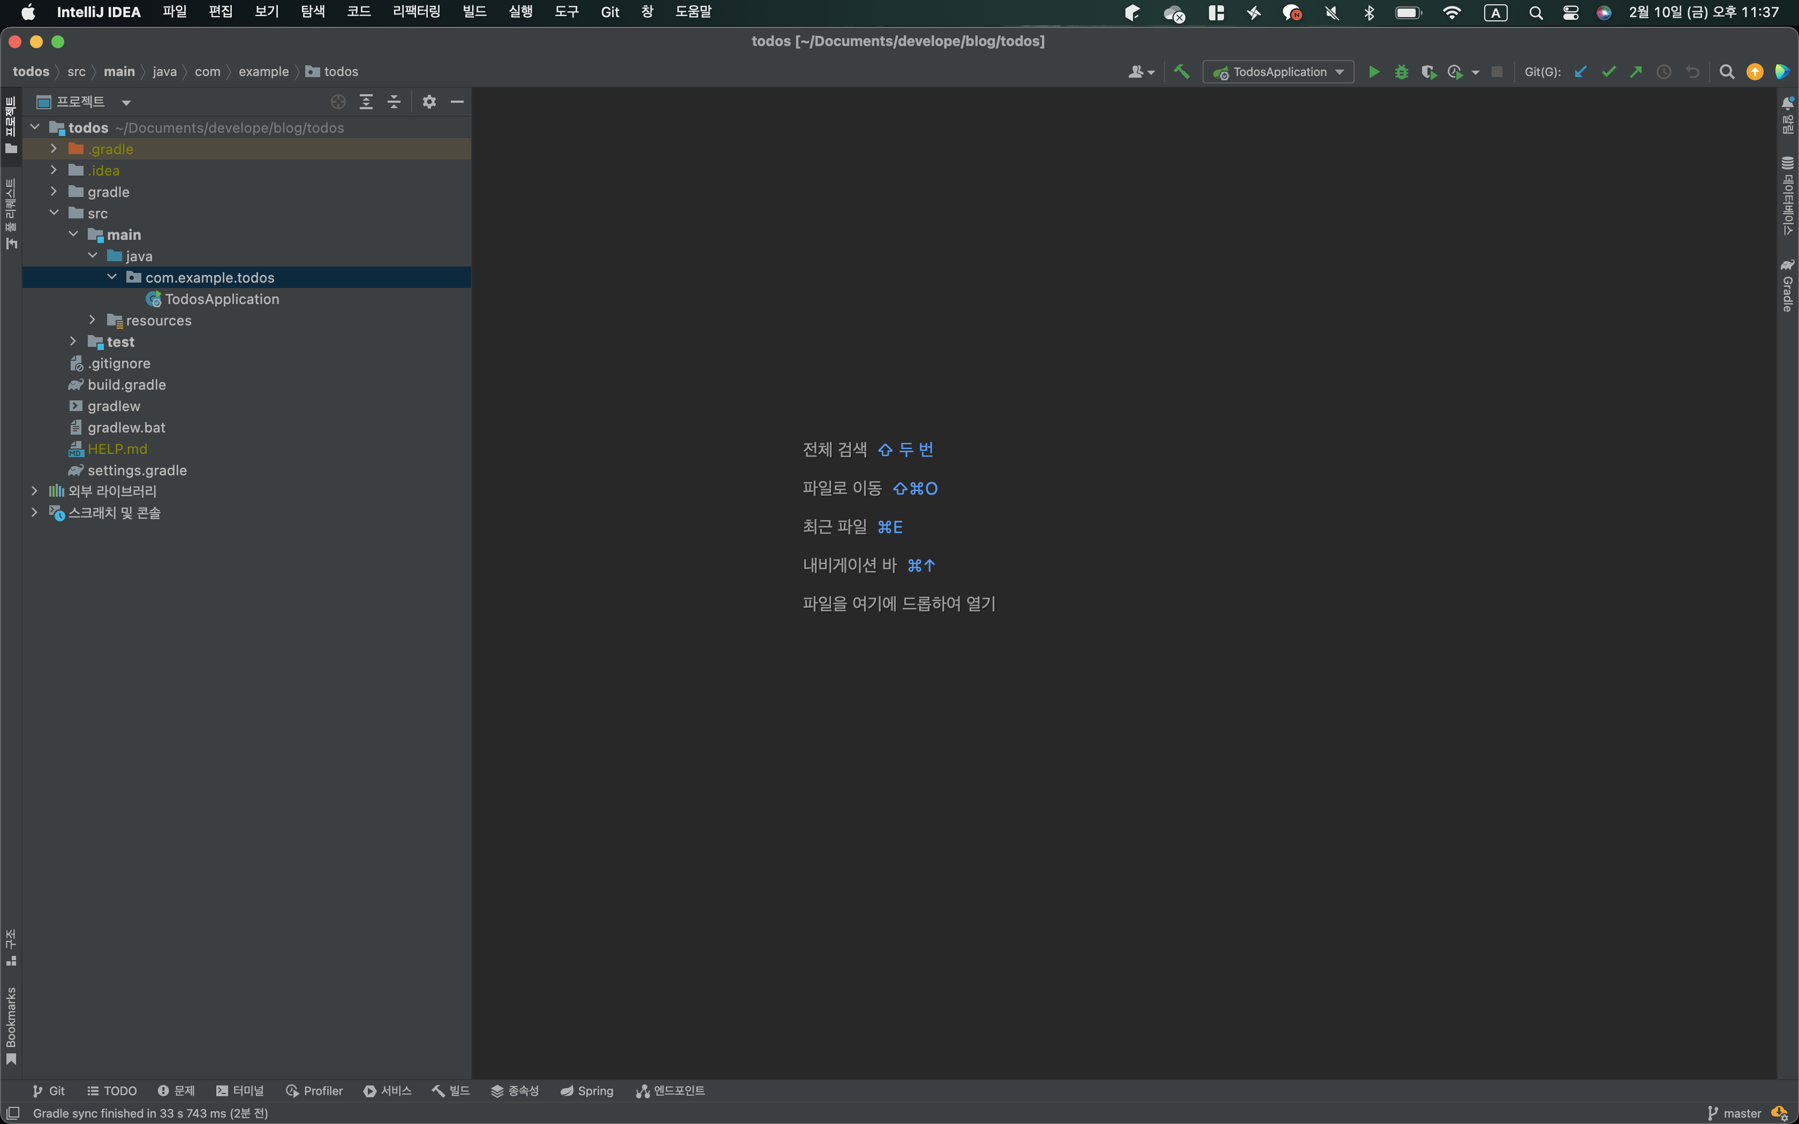
Task: Click the Build hammer icon
Action: pos(1181,72)
